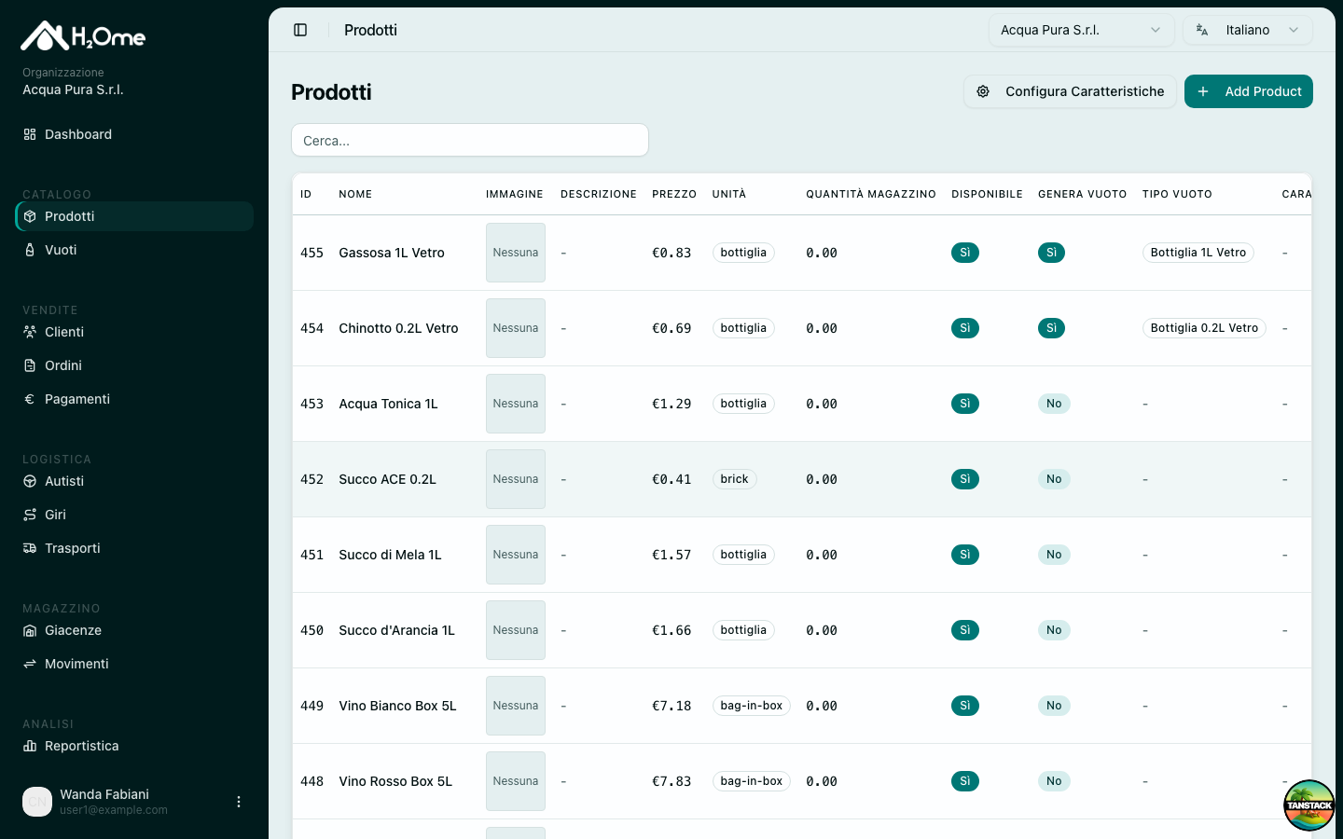Image resolution: width=1343 pixels, height=839 pixels.
Task: Click Nessuna image placeholder for Succo ACE 0.2L
Action: [516, 479]
